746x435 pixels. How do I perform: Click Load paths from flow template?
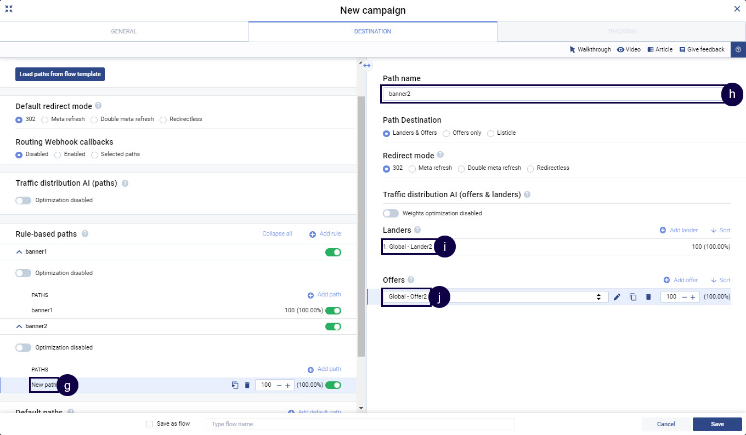(60, 75)
